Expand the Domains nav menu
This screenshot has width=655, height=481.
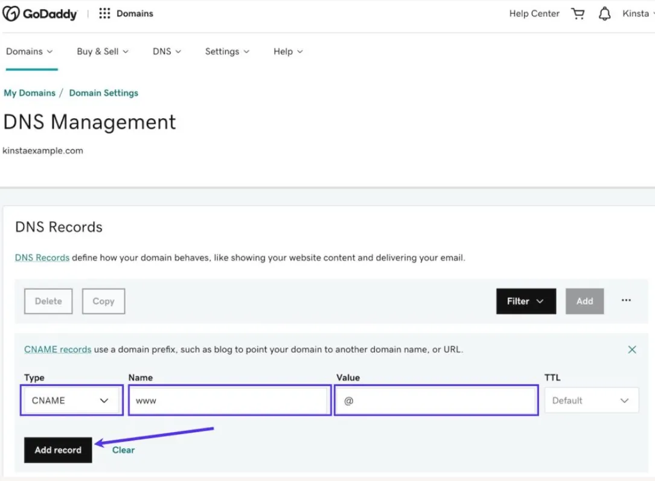pyautogui.click(x=29, y=51)
